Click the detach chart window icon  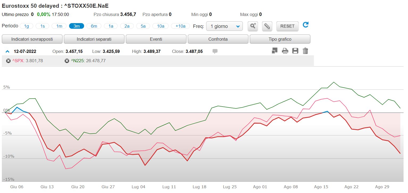274,51
